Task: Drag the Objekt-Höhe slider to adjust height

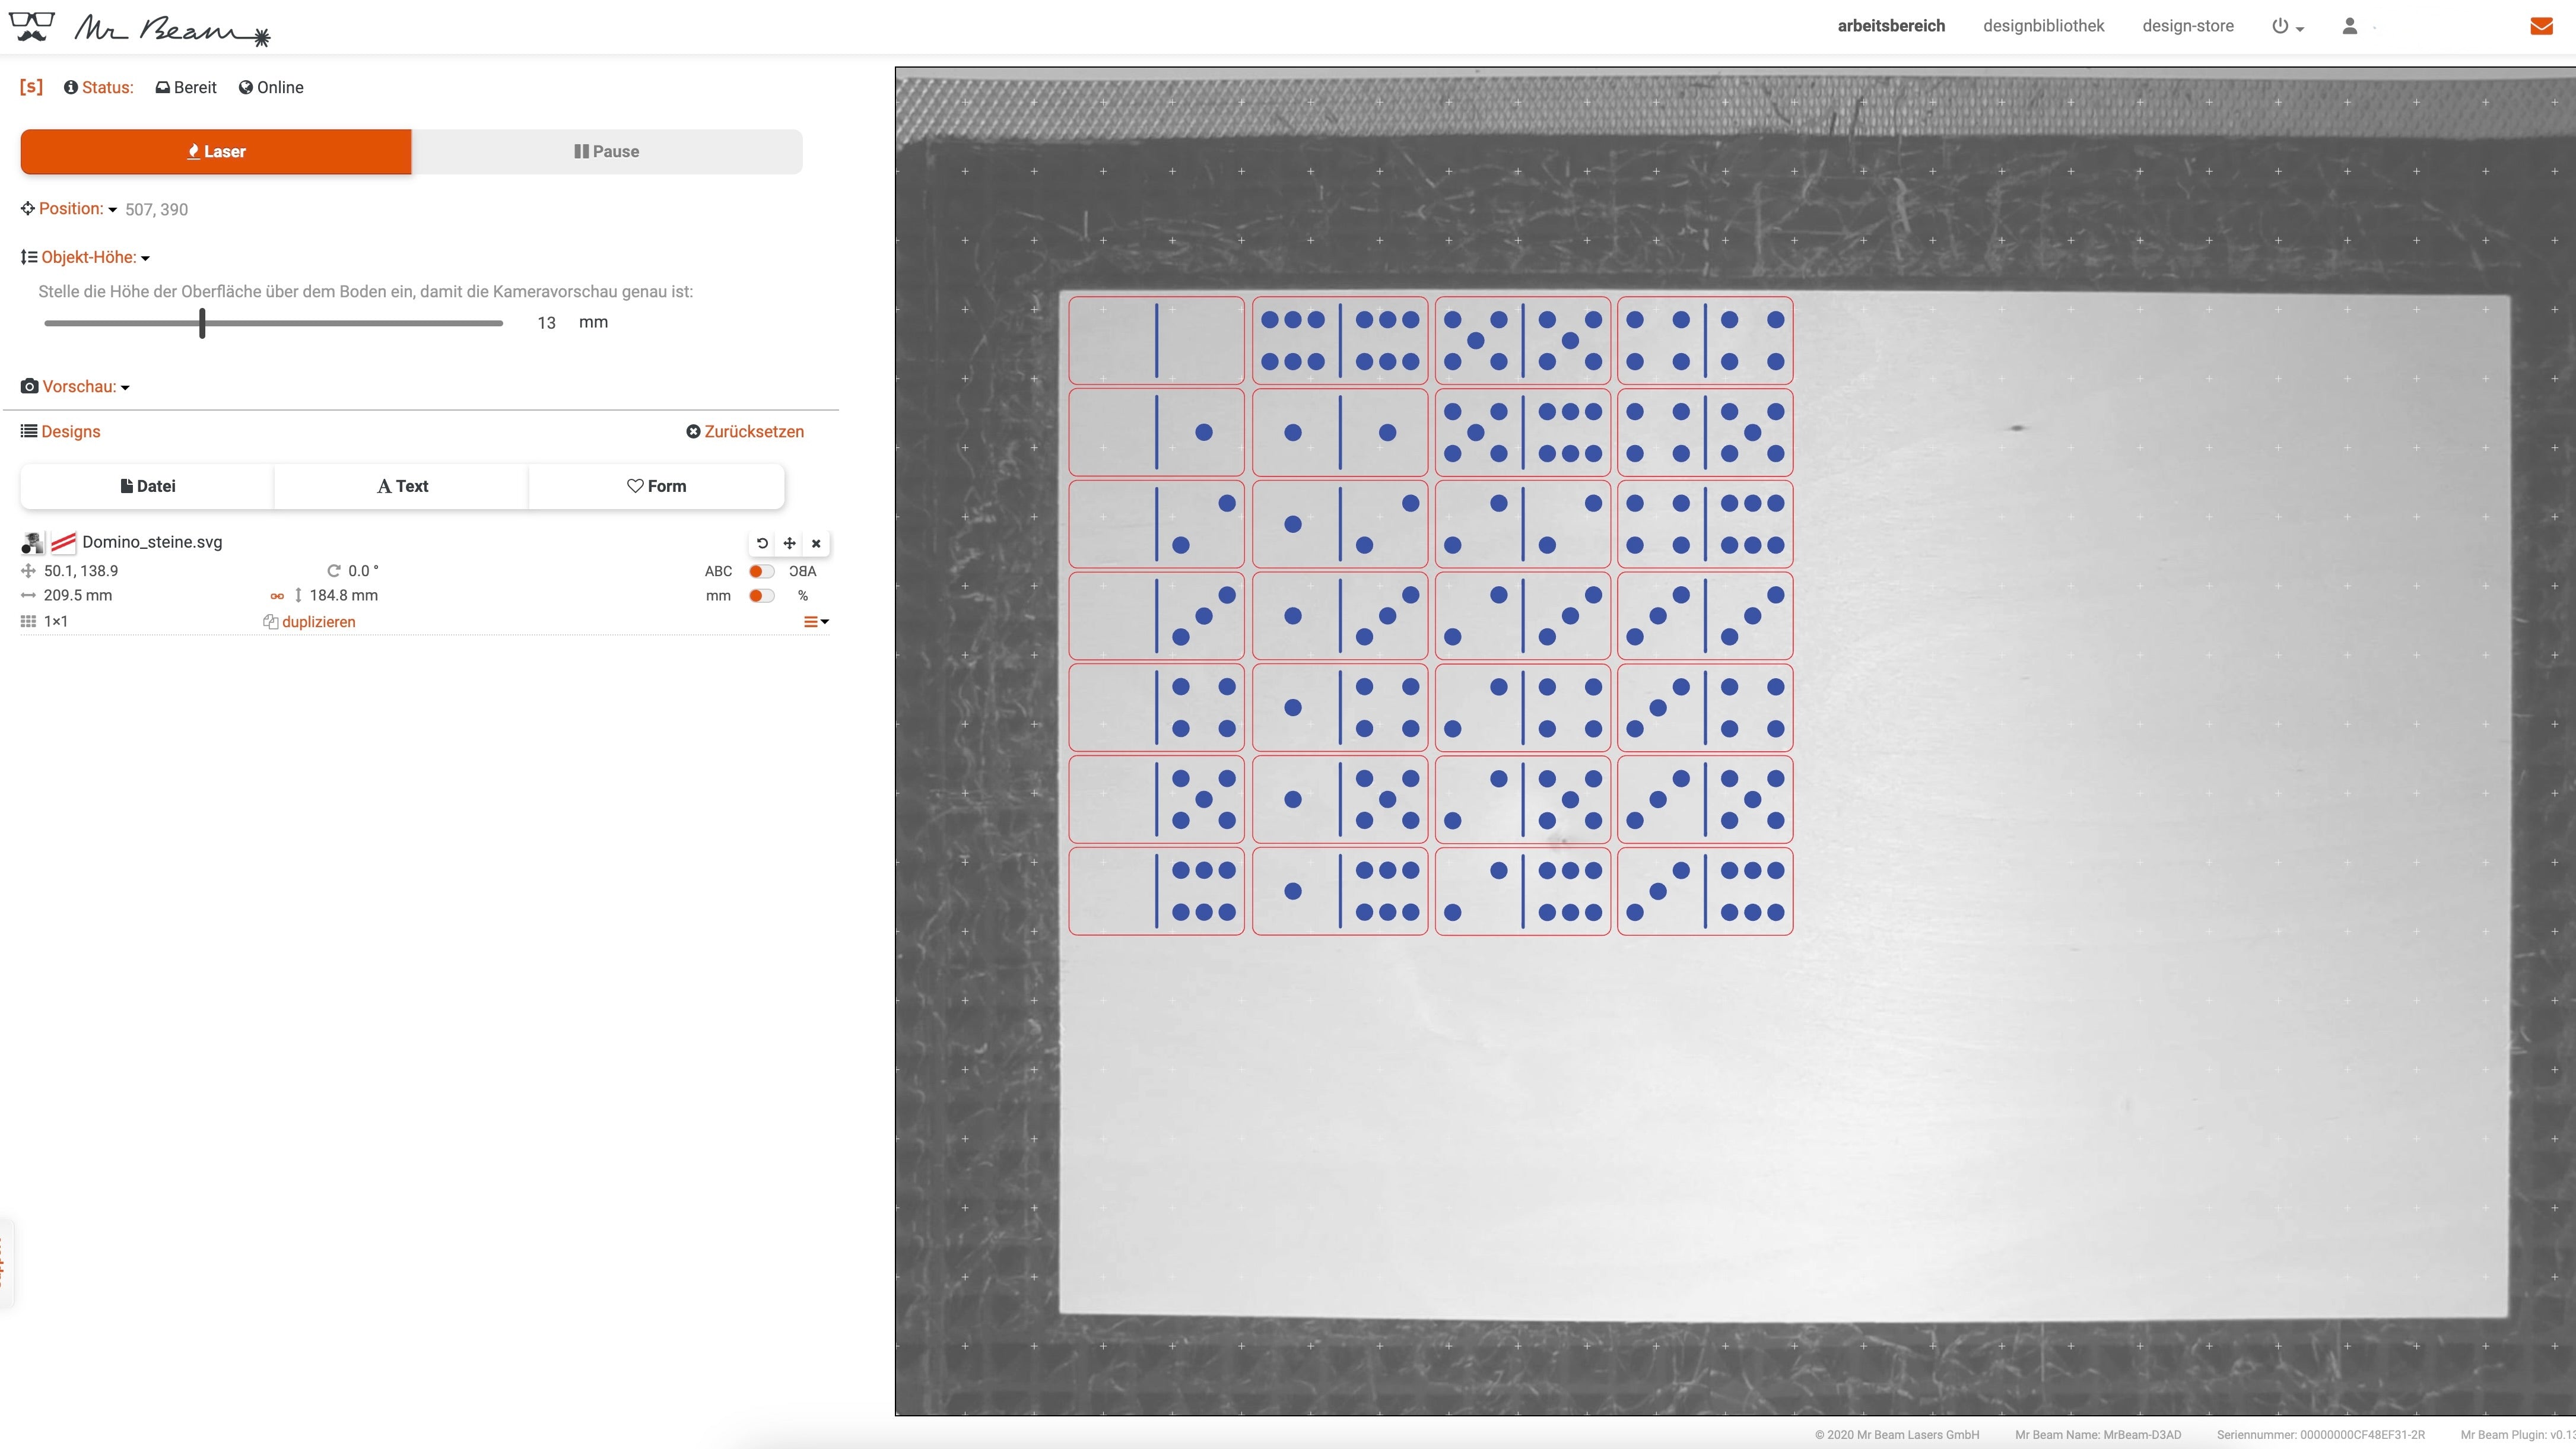Action: click(x=200, y=322)
